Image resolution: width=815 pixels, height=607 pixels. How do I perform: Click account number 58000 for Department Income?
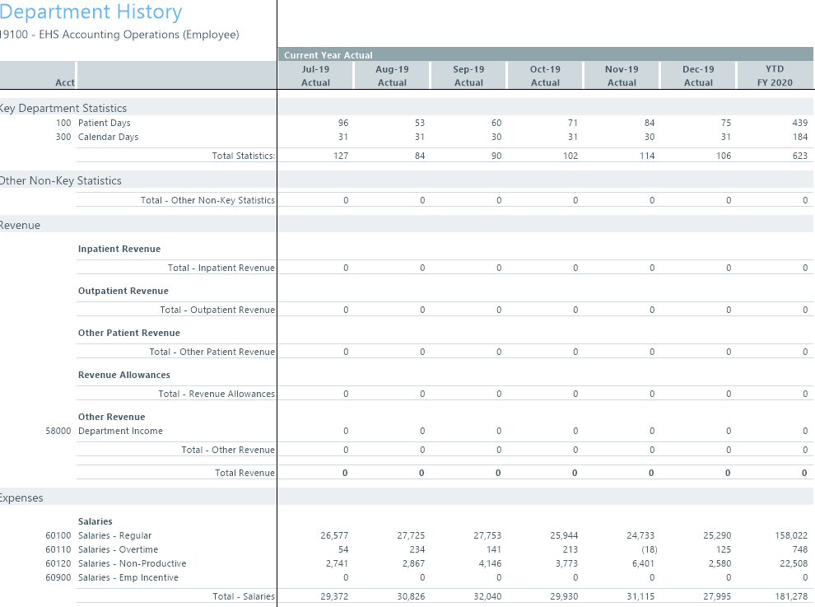58,431
